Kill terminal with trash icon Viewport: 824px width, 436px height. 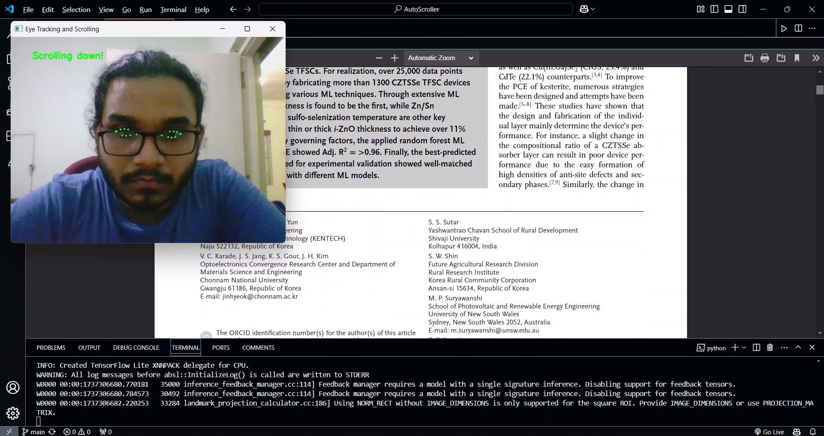(x=770, y=347)
